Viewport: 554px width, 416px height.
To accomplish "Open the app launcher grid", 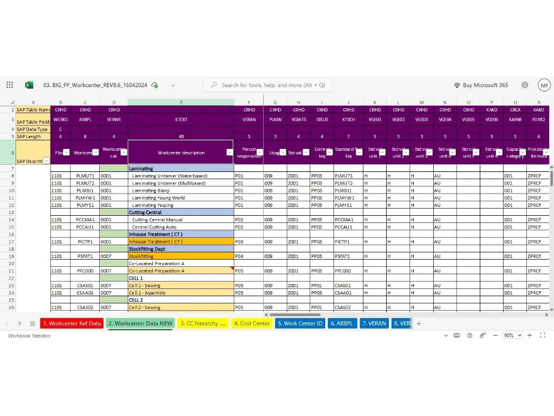I will [9, 85].
